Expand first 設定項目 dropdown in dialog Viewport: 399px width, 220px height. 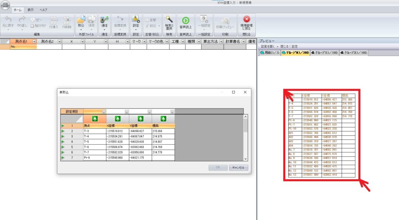(x=104, y=112)
